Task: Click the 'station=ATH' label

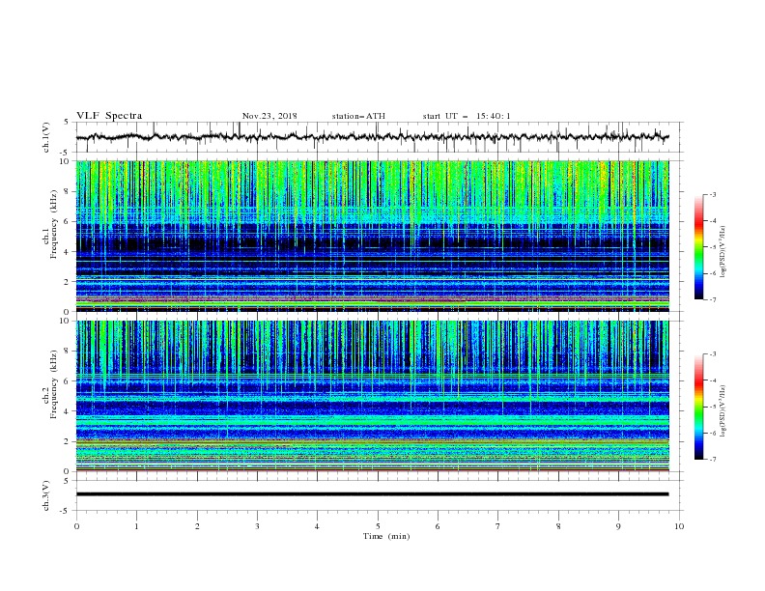Action: point(358,116)
